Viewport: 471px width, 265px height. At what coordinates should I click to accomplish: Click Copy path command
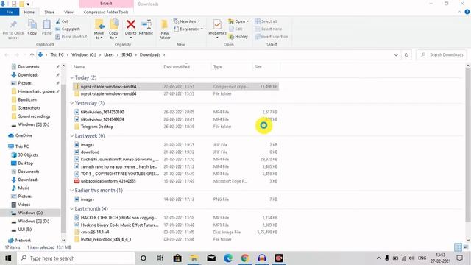(68, 29)
